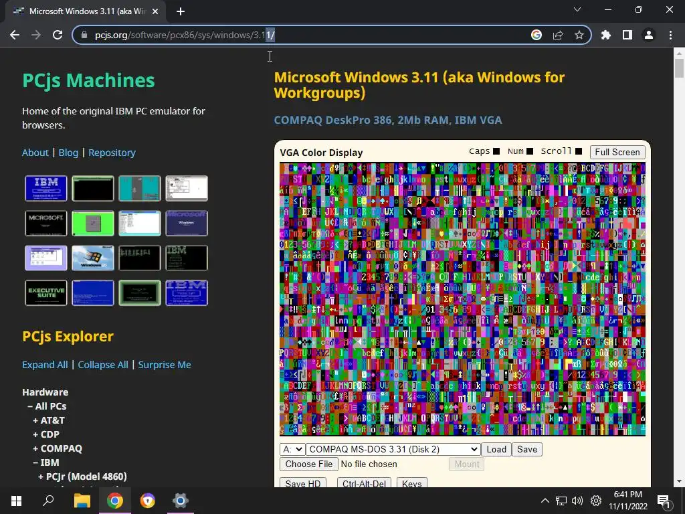Open the purple Microsoft Windows thumbnail

pyautogui.click(x=187, y=224)
